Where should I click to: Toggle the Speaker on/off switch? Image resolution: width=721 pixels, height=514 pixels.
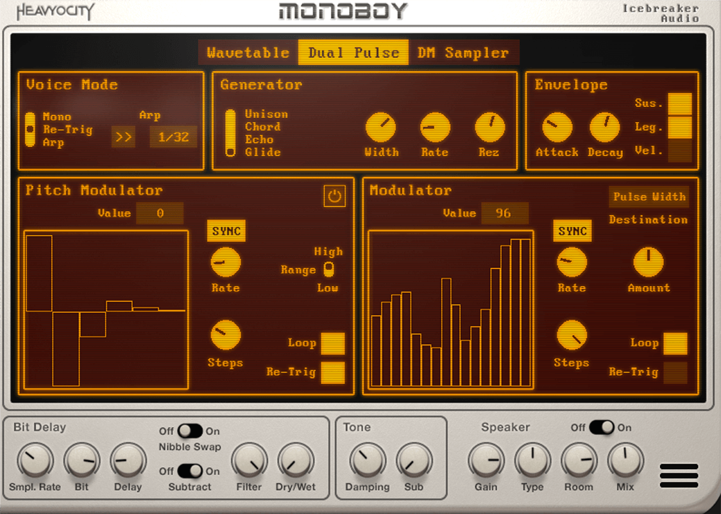click(x=602, y=427)
